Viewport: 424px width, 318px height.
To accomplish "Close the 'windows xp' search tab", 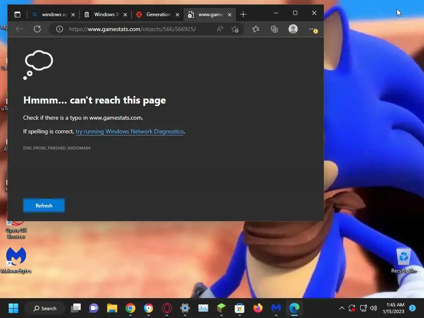I will click(73, 14).
